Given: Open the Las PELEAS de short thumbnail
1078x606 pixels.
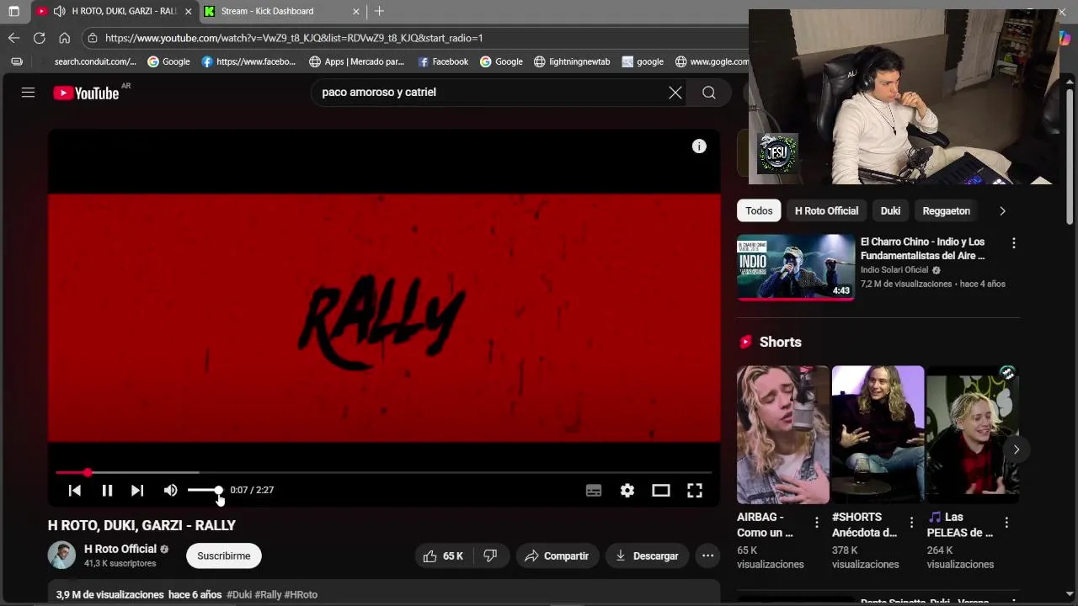Looking at the screenshot, I should (x=973, y=434).
